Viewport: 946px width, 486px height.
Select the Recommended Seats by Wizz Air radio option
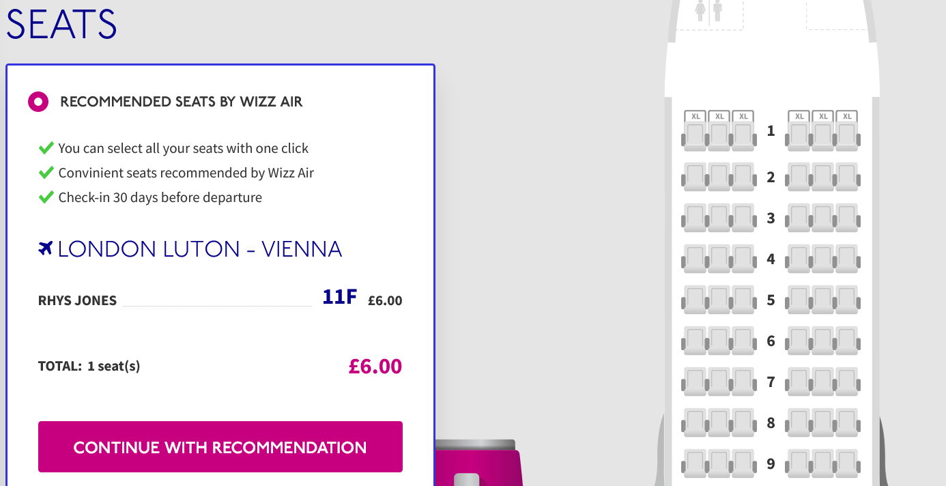38,101
